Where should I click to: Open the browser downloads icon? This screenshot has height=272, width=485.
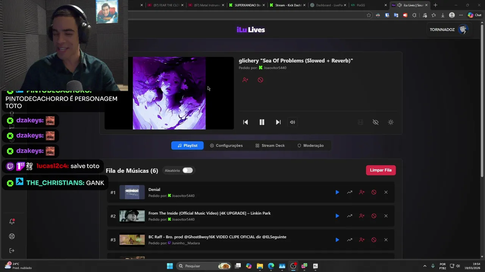pos(443,15)
